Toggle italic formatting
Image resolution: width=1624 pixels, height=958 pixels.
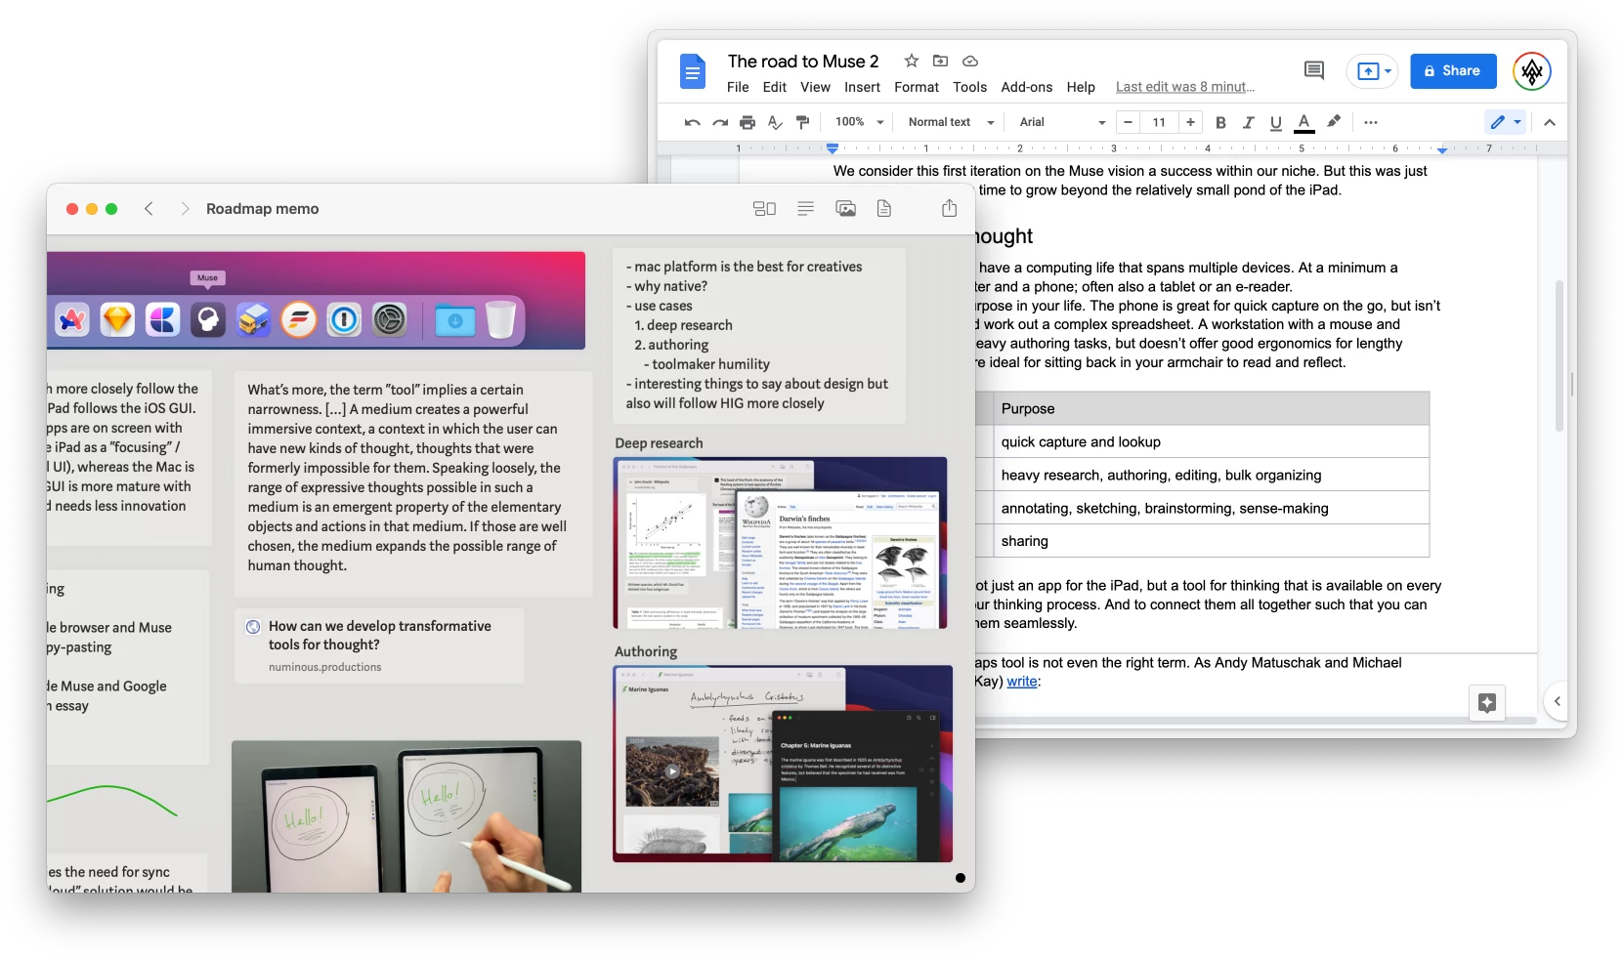[x=1248, y=122]
